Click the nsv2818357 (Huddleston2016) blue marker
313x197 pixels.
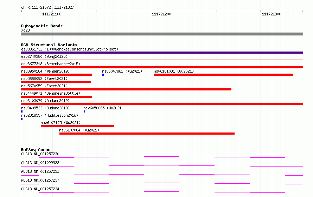coord(22,119)
